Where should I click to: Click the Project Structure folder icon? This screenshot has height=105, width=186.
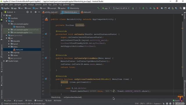[x=162, y=8]
